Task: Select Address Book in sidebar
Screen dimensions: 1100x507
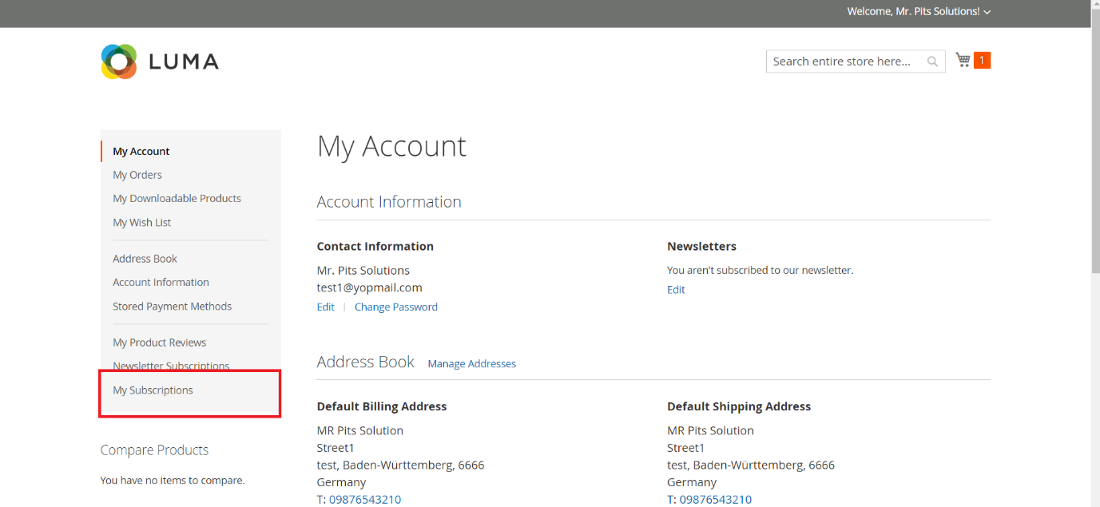Action: (145, 259)
